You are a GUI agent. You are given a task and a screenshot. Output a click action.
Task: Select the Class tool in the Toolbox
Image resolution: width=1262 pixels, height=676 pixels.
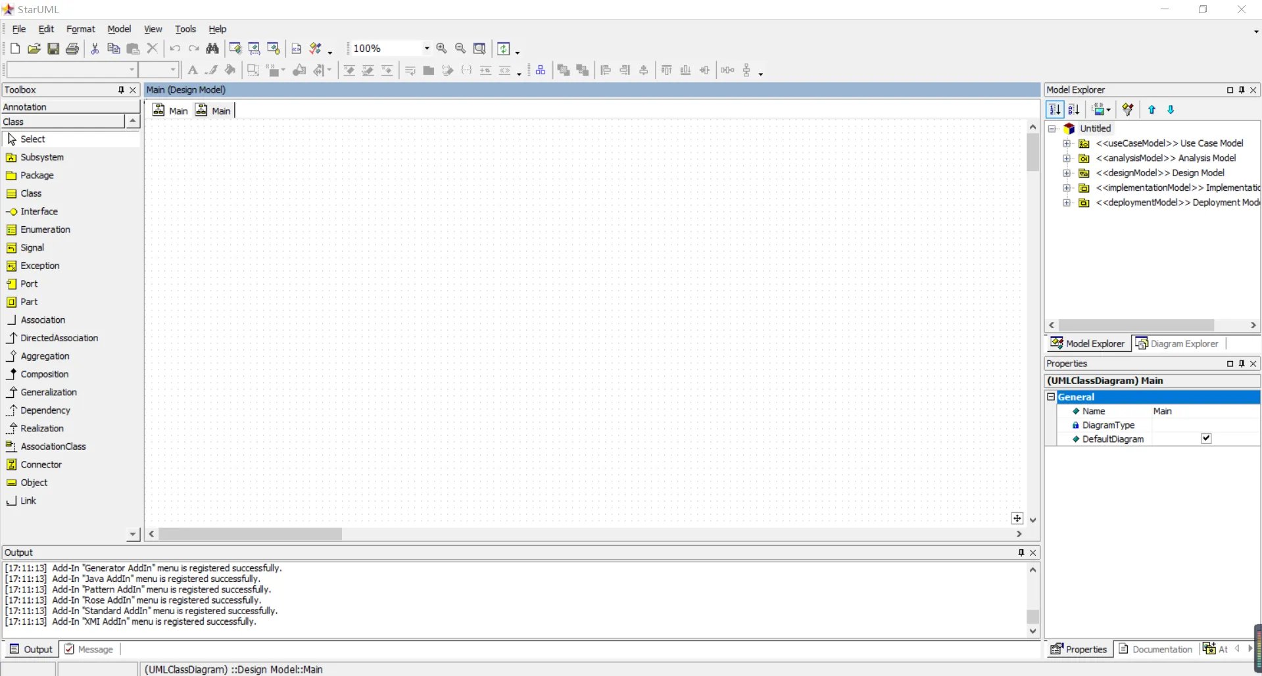pos(30,193)
